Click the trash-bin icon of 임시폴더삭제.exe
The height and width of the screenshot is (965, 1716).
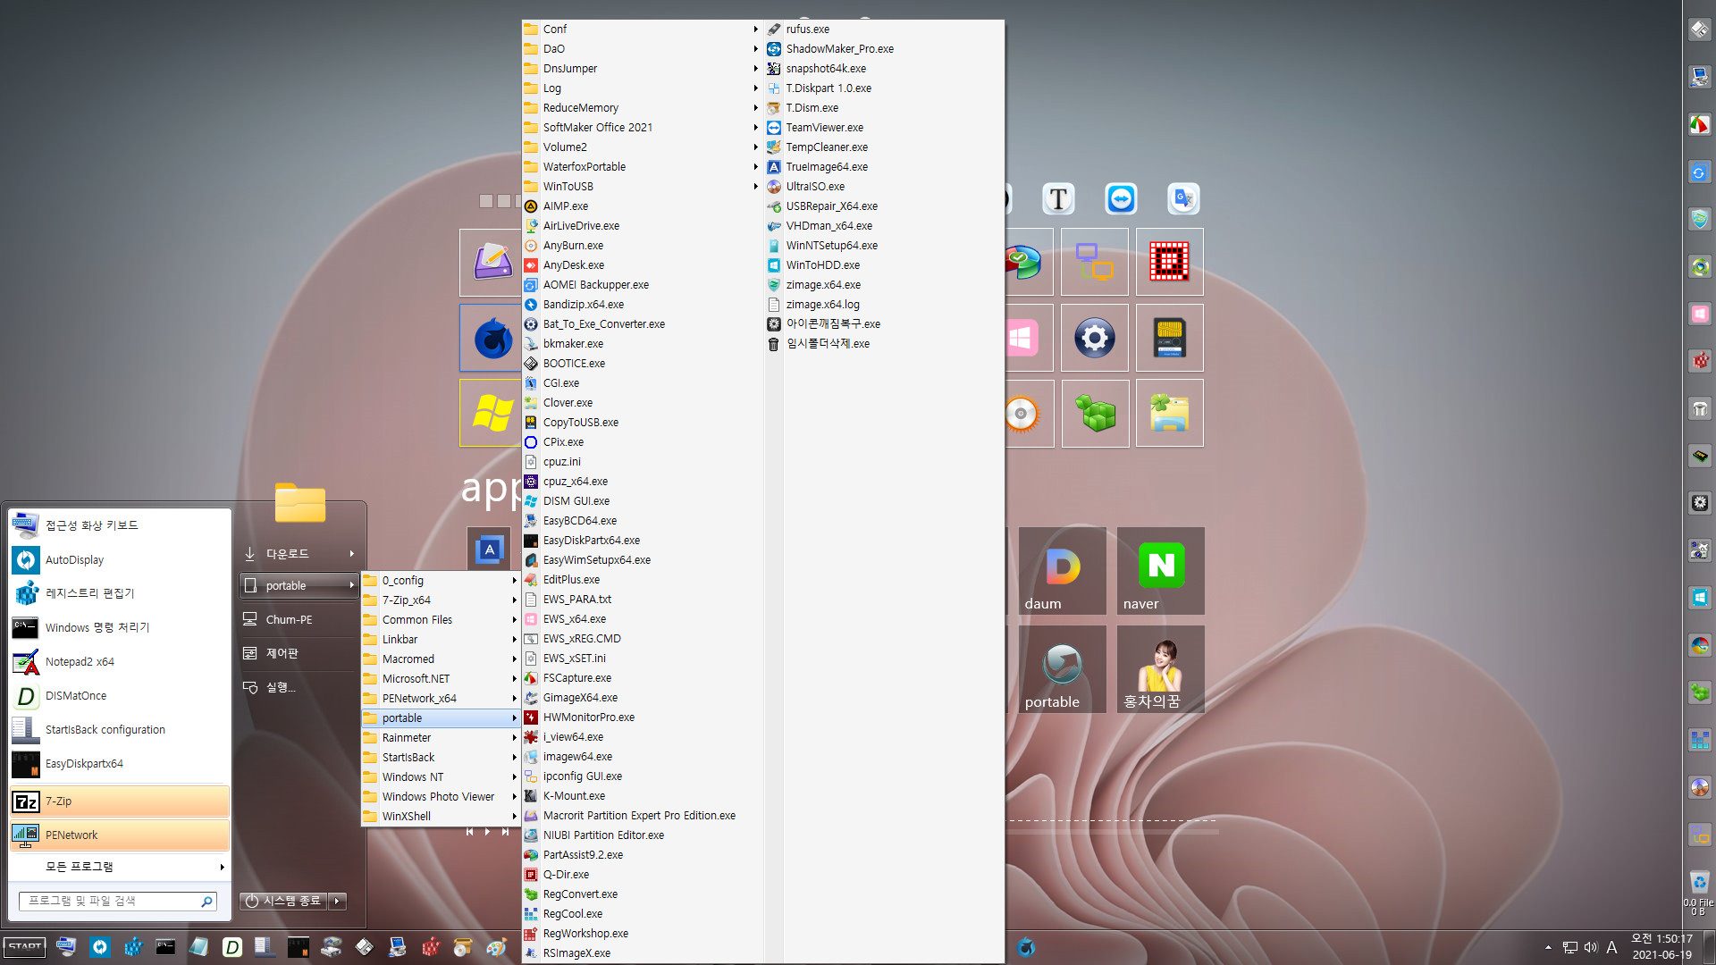(x=774, y=344)
